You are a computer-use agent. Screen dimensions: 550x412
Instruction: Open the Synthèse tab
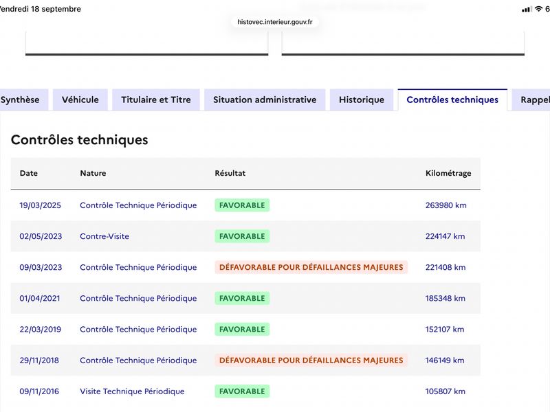click(x=22, y=100)
